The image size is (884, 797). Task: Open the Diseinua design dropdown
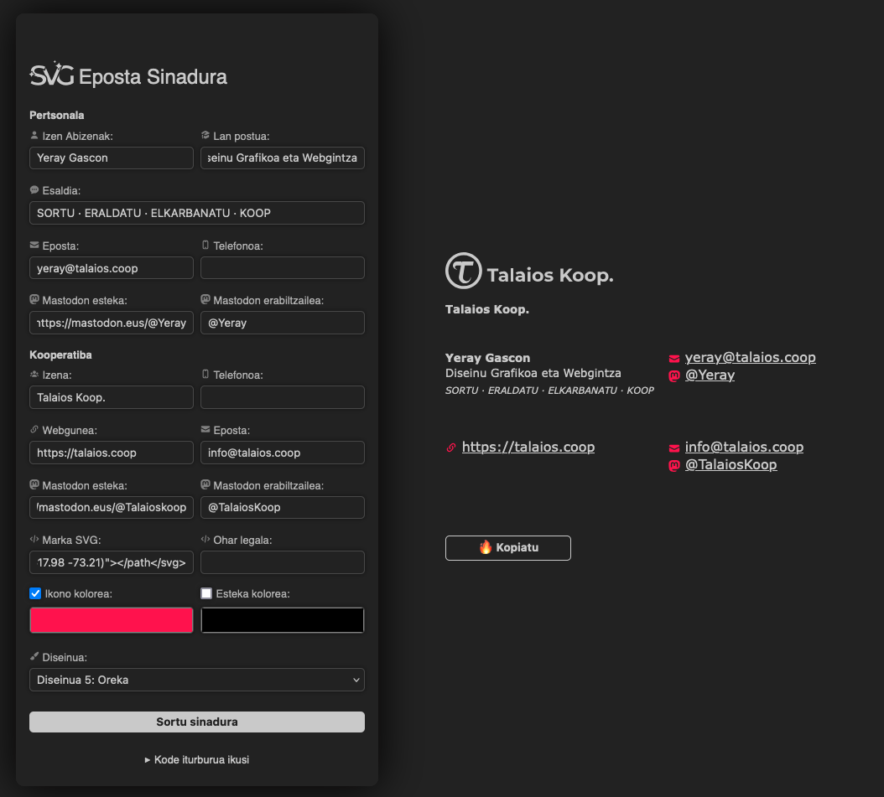197,680
